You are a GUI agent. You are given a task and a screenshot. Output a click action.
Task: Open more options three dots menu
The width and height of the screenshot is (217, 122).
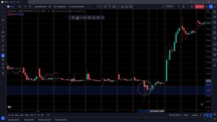point(102,18)
